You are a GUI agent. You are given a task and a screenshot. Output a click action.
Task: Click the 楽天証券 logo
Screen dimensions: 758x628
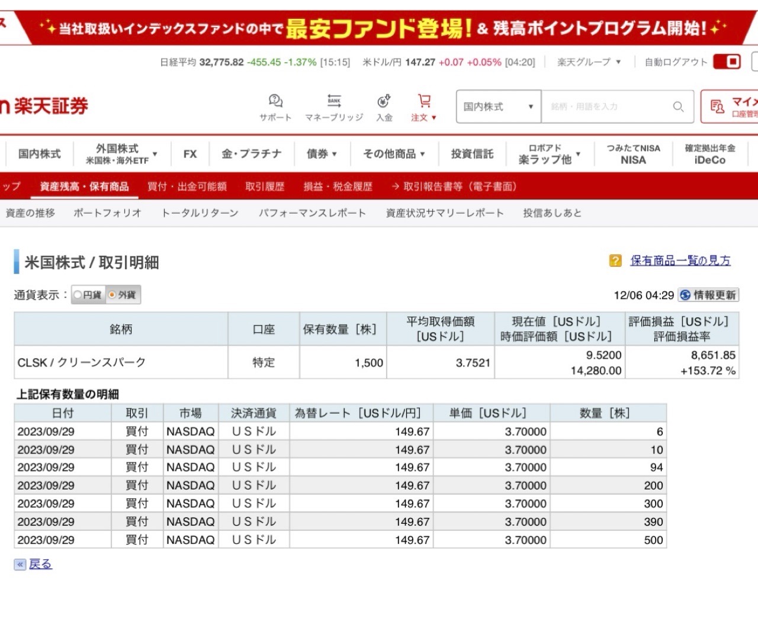(44, 107)
